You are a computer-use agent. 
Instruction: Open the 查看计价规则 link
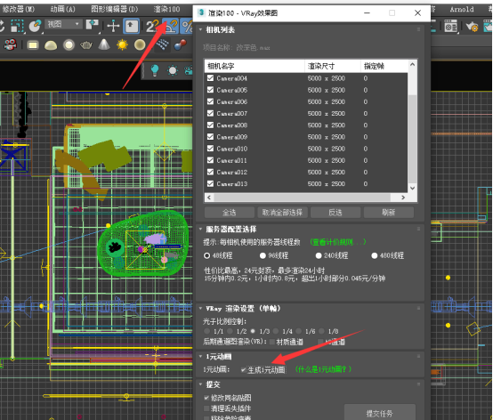click(337, 242)
